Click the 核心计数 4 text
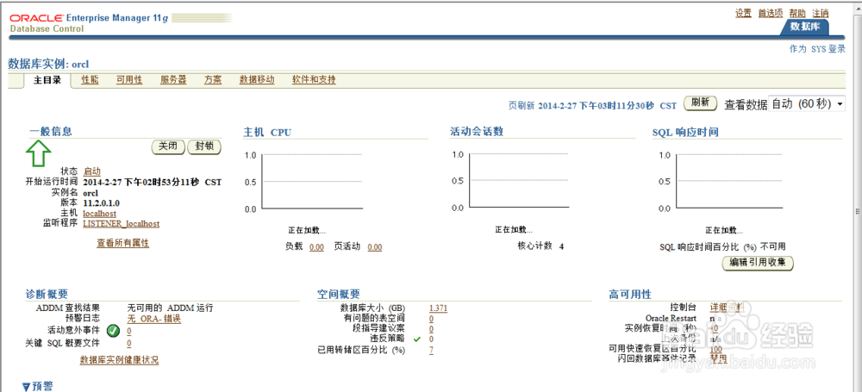 click(540, 246)
